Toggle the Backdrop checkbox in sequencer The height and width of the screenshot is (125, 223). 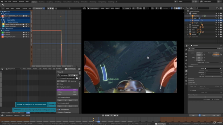pyautogui.click(x=54, y=69)
